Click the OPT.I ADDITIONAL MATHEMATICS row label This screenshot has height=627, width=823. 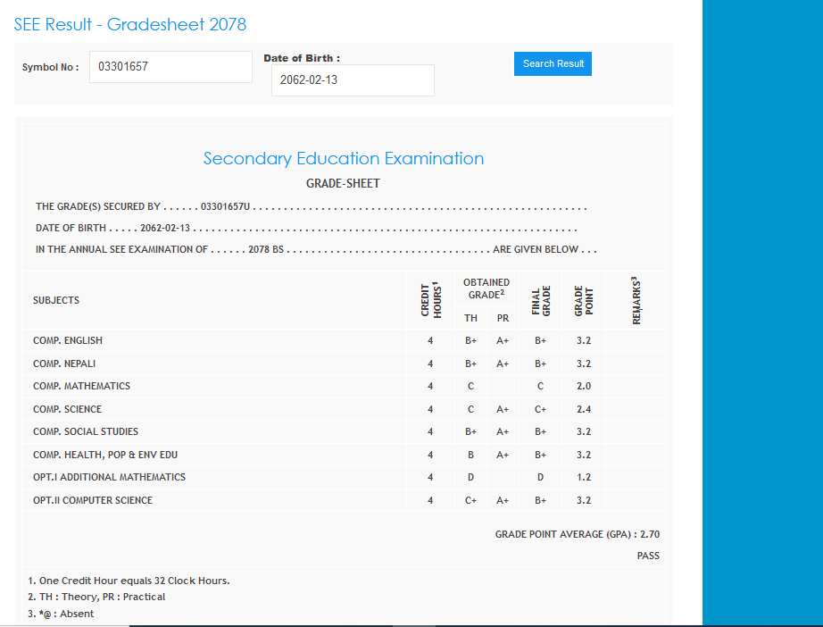(x=109, y=477)
